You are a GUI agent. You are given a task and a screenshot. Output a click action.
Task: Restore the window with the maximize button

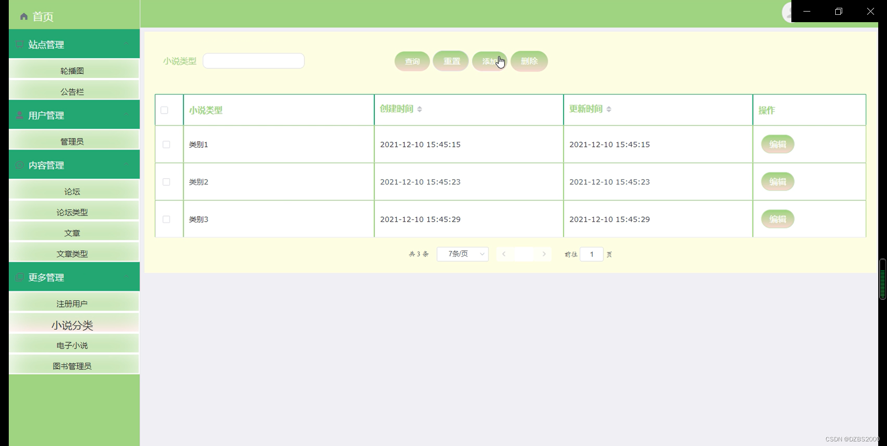tap(838, 11)
